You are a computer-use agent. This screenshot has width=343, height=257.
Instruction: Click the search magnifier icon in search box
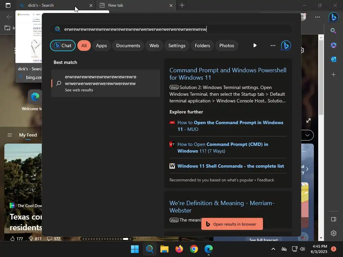[57, 29]
